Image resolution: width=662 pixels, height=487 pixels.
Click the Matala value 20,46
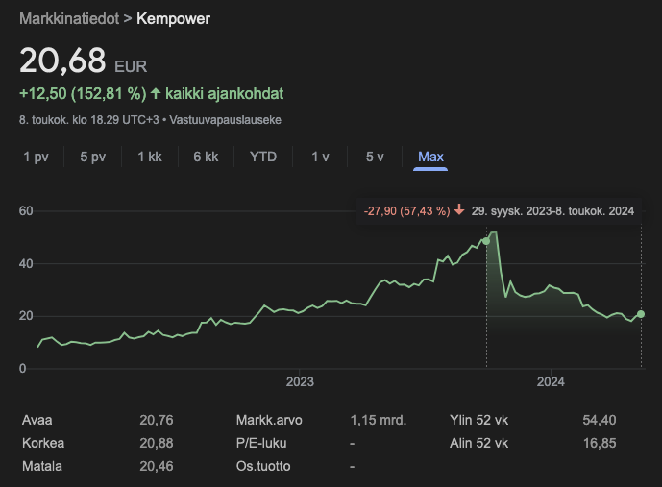[x=157, y=466]
